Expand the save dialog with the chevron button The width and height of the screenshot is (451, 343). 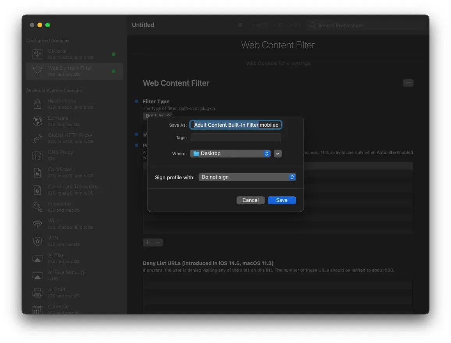point(277,153)
